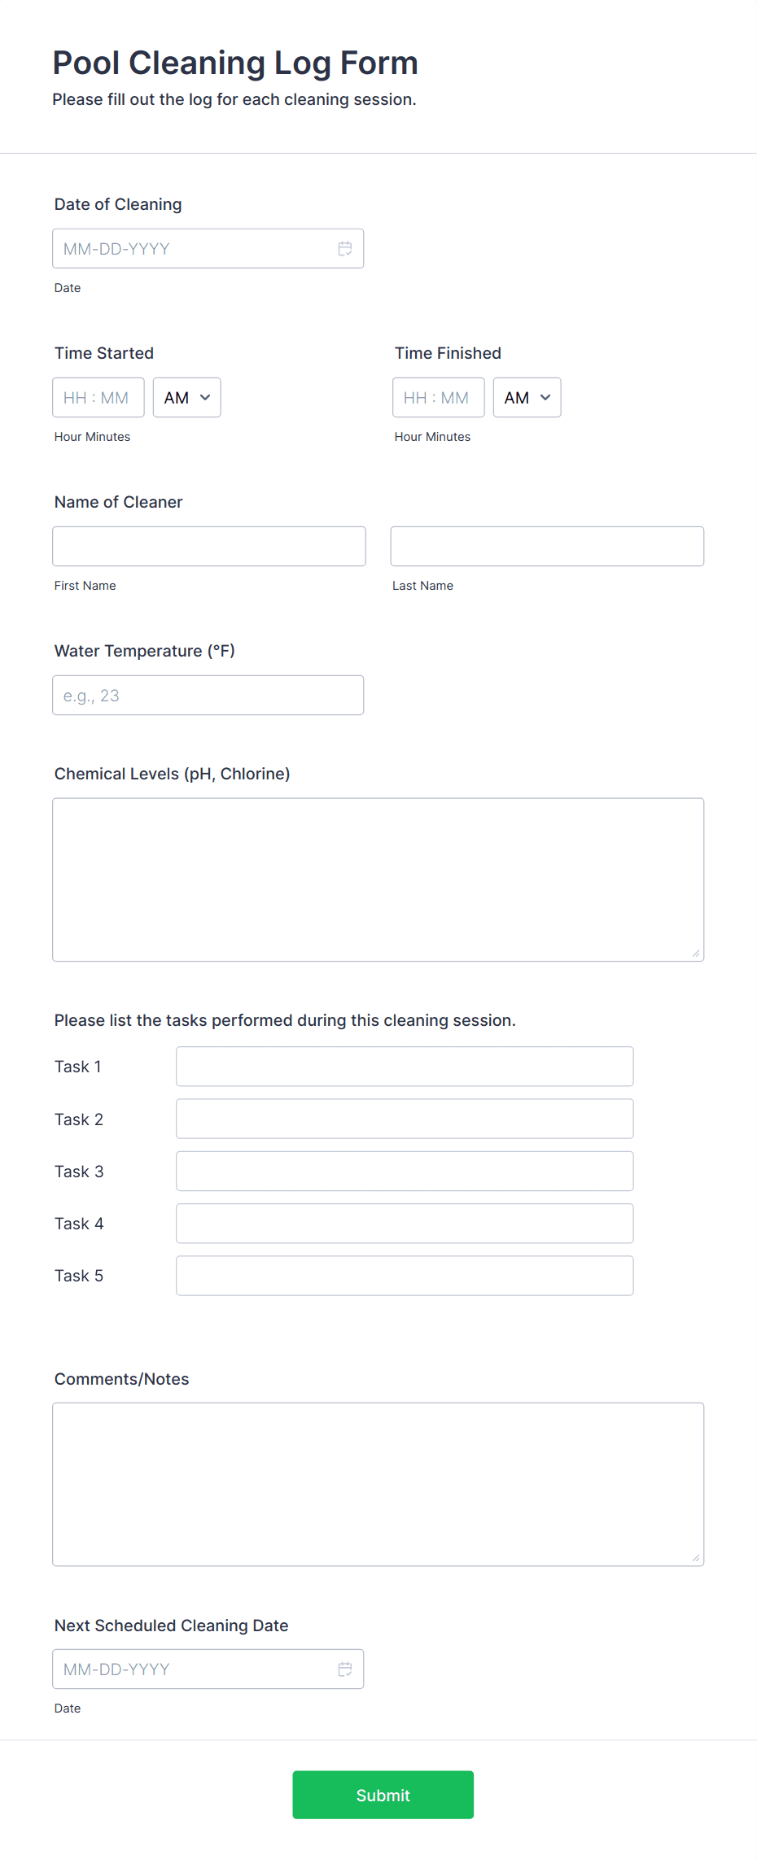Select the Task 1 input field
This screenshot has height=1859, width=757.
click(405, 1066)
